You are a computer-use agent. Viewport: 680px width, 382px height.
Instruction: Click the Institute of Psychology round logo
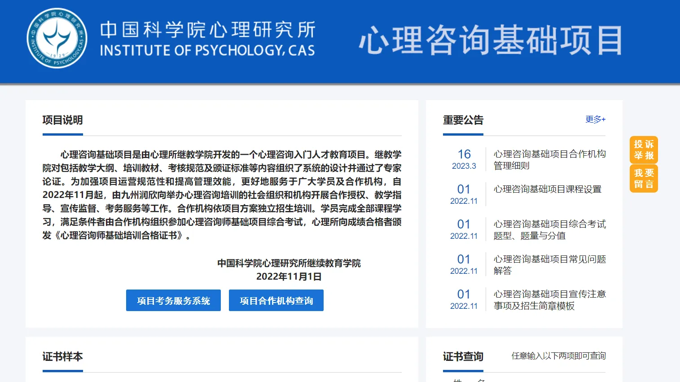pyautogui.click(x=57, y=38)
